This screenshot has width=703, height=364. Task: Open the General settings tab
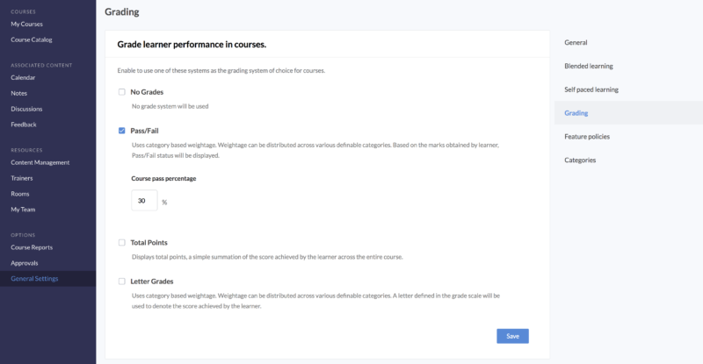click(x=576, y=42)
